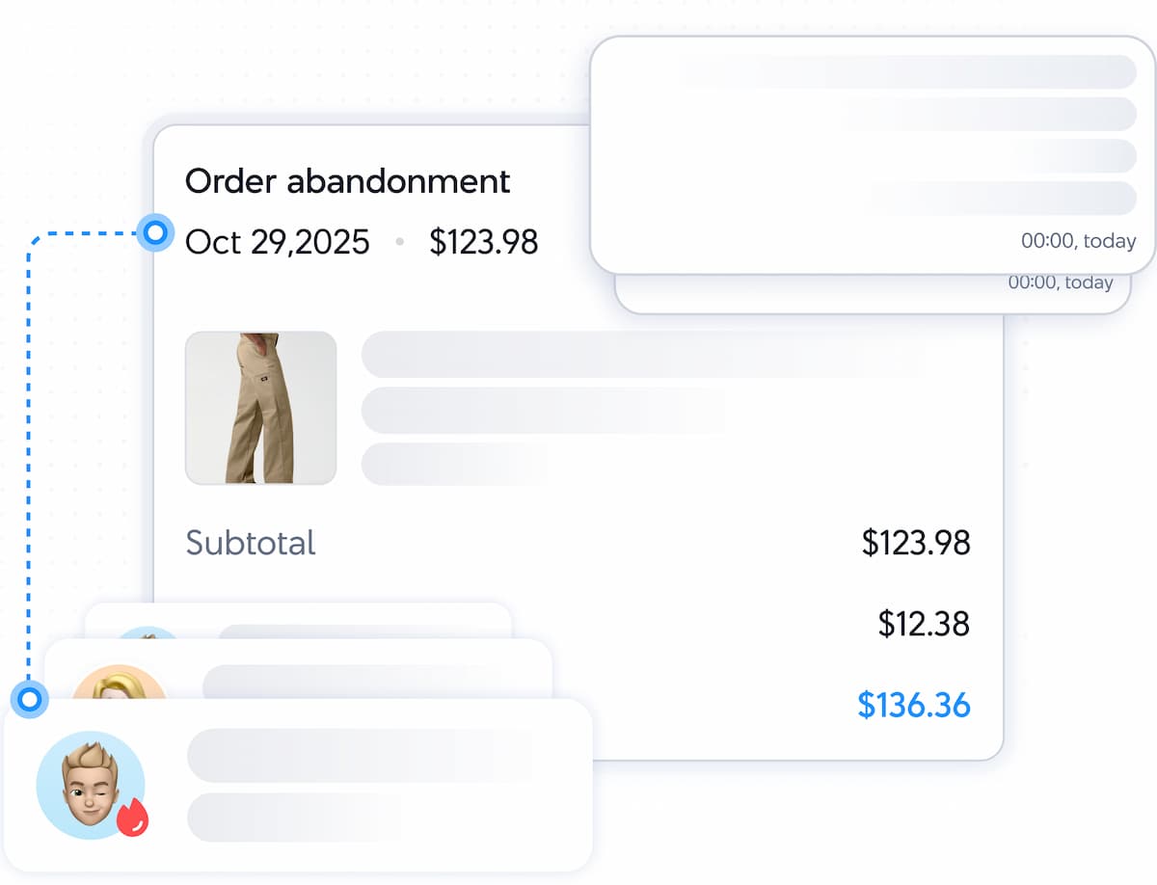Click the $12.38 amount
The width and height of the screenshot is (1157, 885).
(924, 624)
